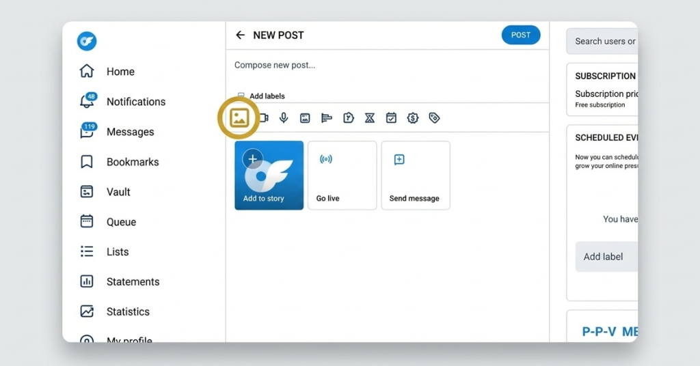Image resolution: width=700 pixels, height=366 pixels.
Task: Click the Add label button
Action: [x=604, y=257]
